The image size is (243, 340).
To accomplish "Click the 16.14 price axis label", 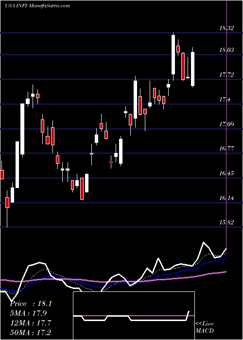I will (x=226, y=198).
